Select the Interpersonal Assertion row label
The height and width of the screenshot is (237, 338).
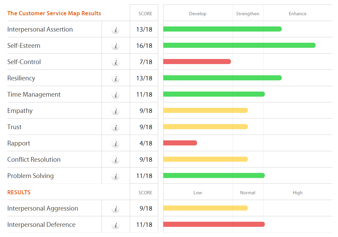tap(40, 29)
